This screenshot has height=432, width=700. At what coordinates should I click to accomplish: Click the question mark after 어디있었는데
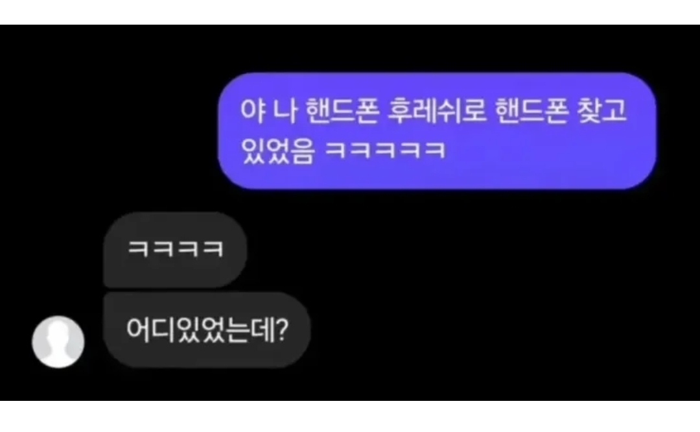pyautogui.click(x=282, y=330)
